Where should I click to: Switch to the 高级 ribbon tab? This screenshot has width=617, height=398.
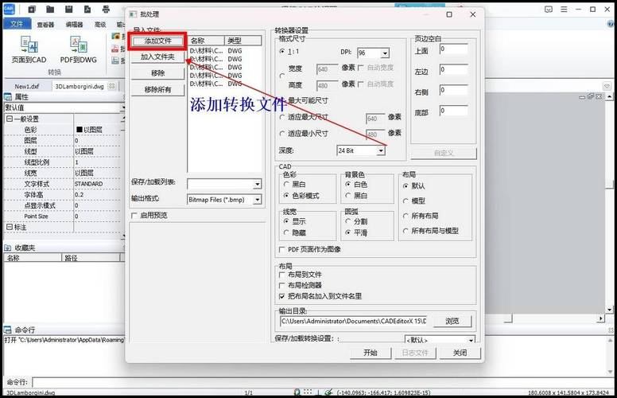coord(100,25)
